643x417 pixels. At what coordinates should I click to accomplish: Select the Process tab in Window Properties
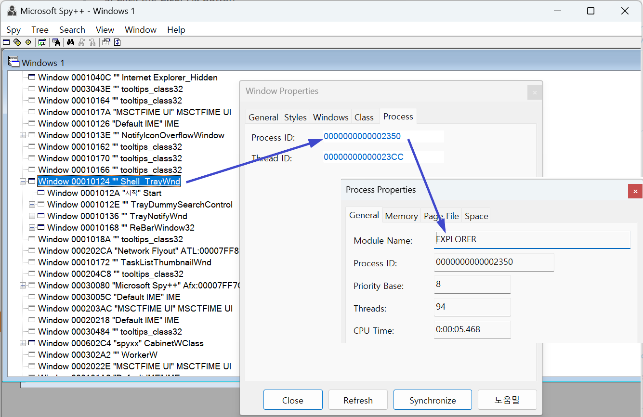(x=398, y=116)
